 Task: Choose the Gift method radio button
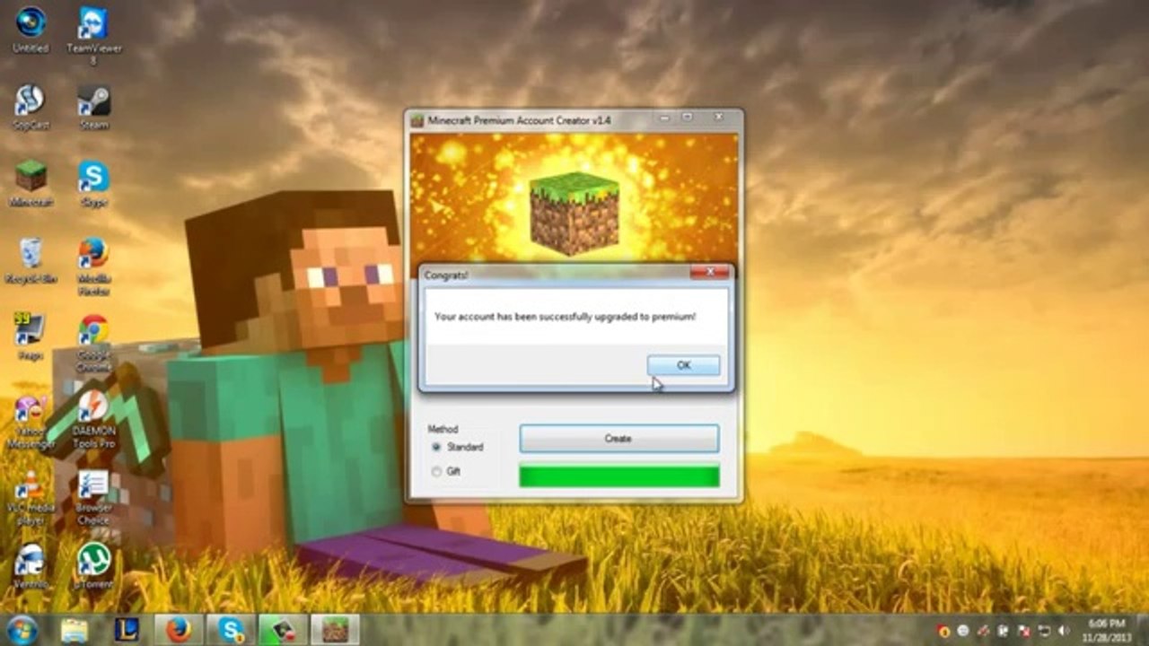436,471
